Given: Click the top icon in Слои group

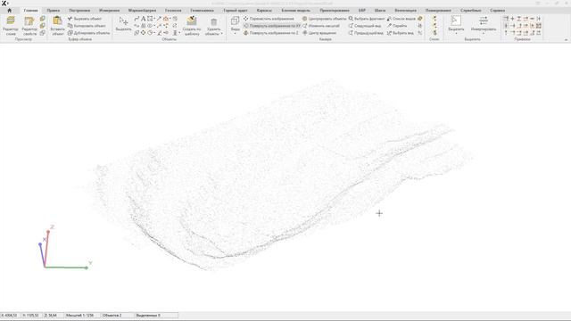Looking at the screenshot, I should [x=434, y=18].
